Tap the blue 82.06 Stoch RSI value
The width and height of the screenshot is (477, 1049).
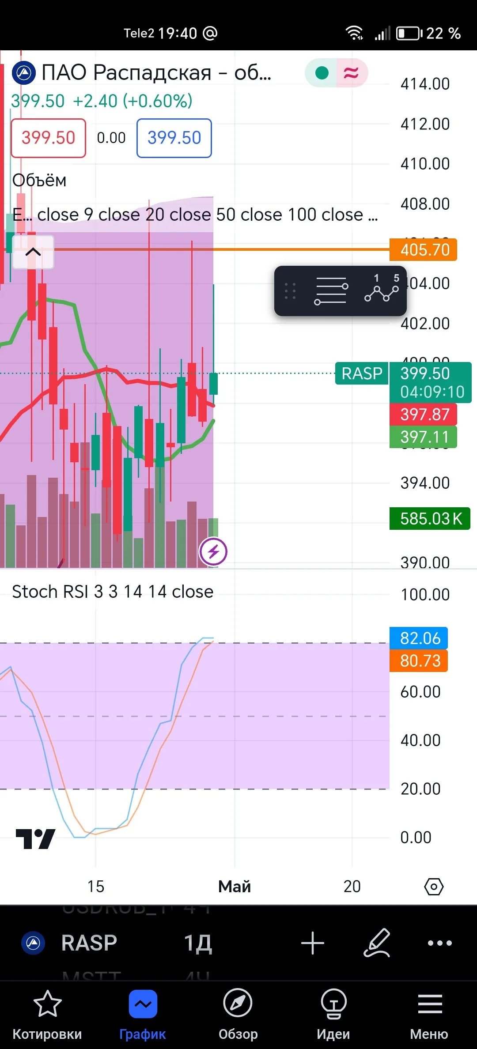[x=419, y=638]
